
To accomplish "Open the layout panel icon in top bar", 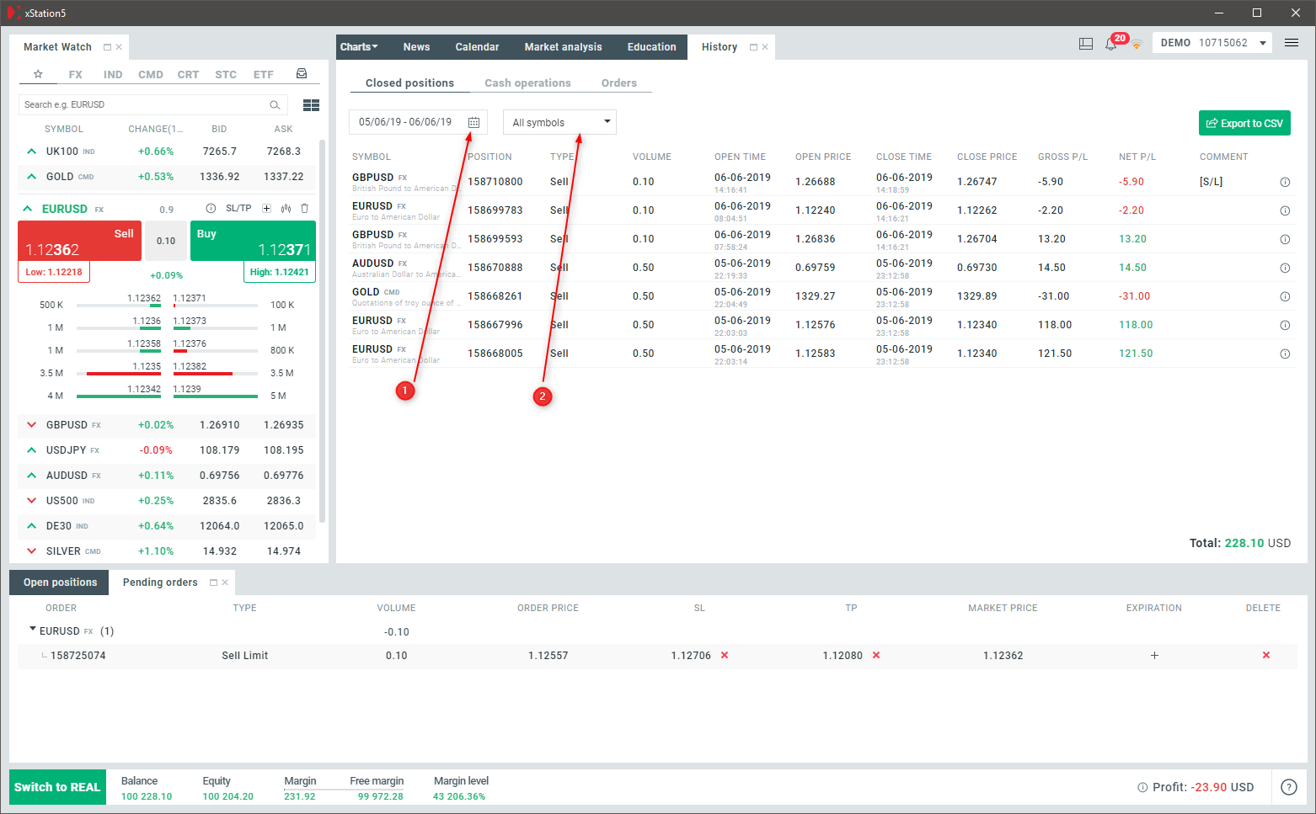I will (1086, 43).
